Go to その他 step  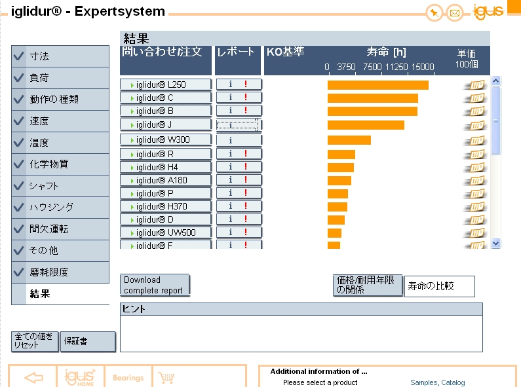click(60, 251)
